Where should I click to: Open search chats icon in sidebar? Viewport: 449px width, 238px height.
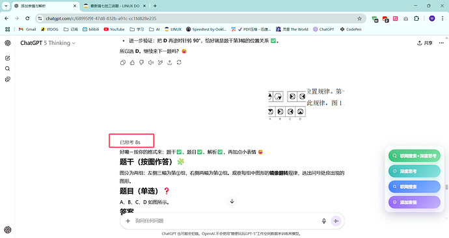pos(8,69)
